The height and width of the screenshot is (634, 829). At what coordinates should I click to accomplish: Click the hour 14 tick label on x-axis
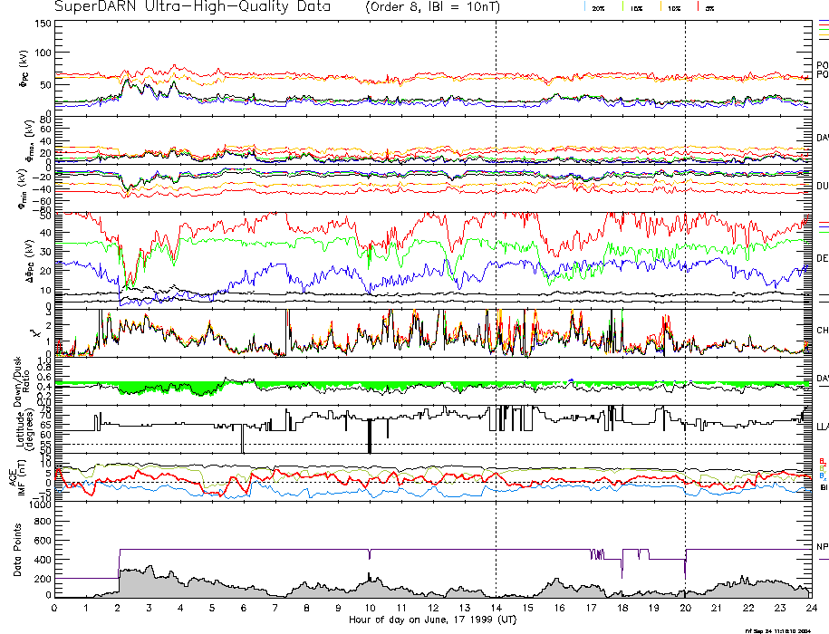(496, 609)
